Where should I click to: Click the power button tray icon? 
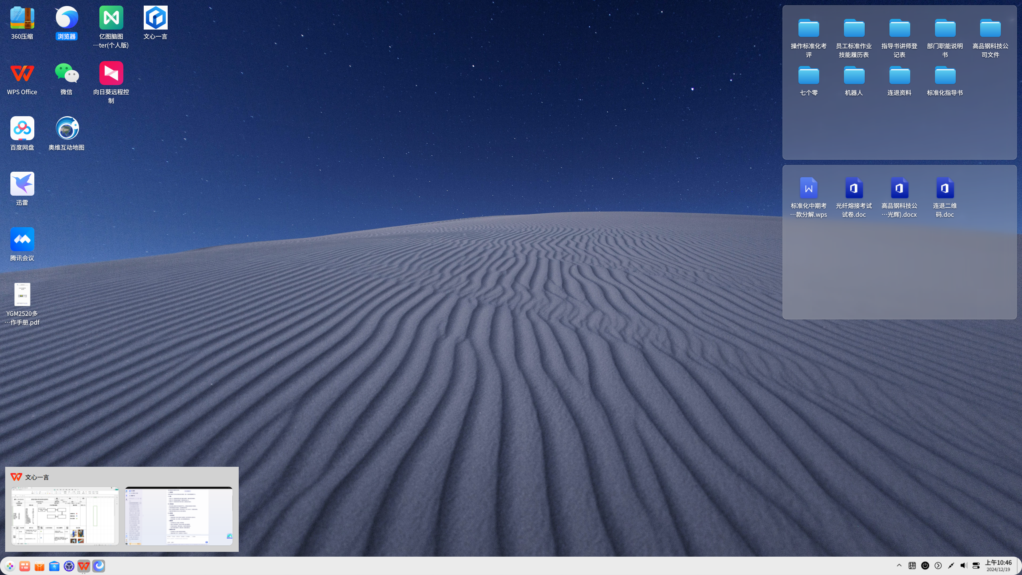pyautogui.click(x=925, y=565)
